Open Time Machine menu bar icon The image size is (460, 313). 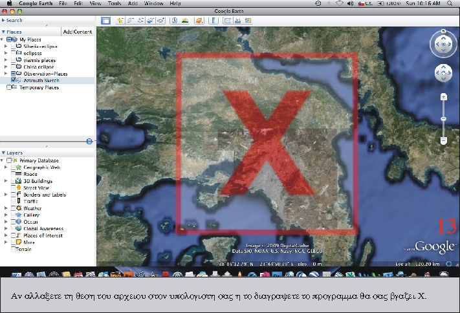point(318,3)
